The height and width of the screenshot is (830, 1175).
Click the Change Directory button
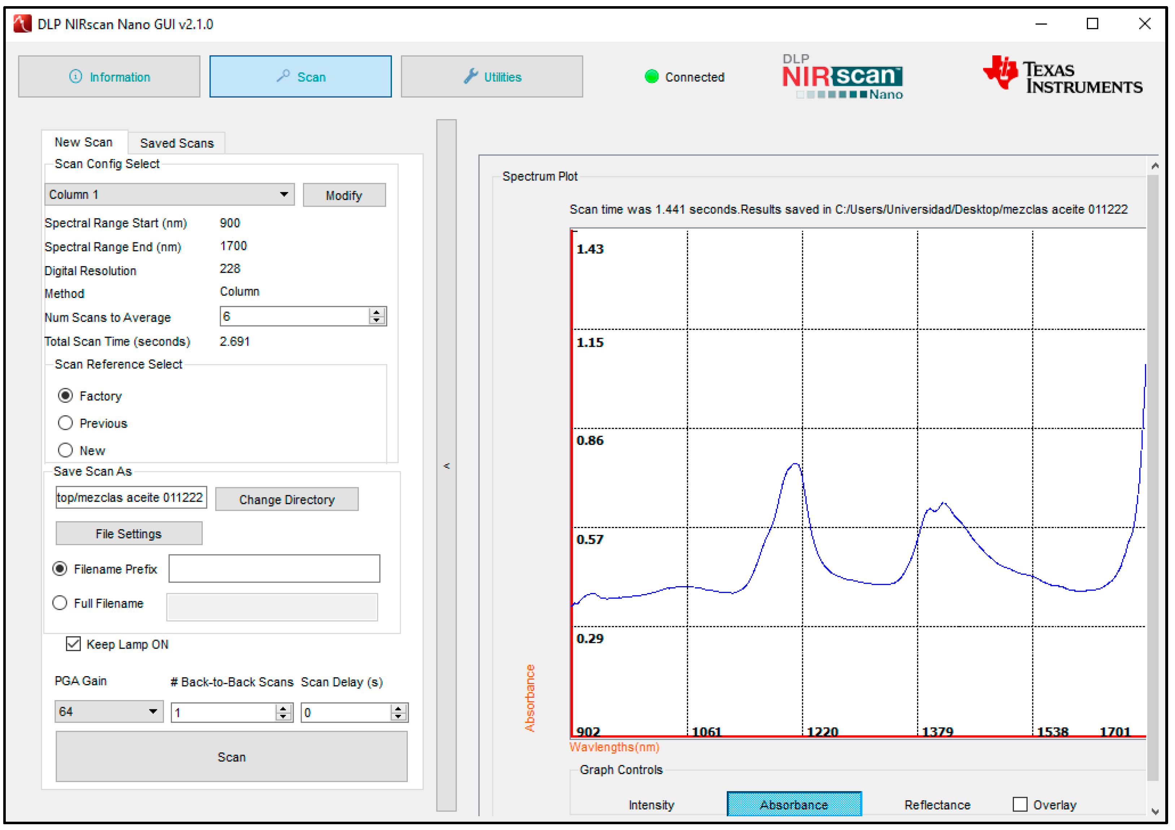(x=286, y=500)
